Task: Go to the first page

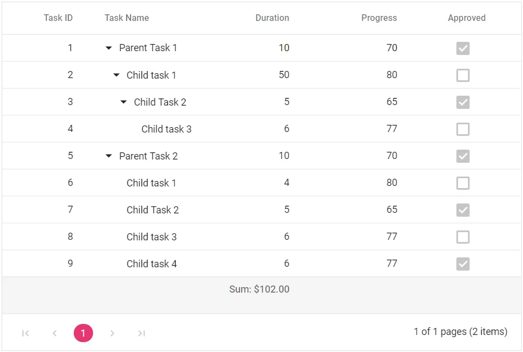Action: [x=25, y=333]
